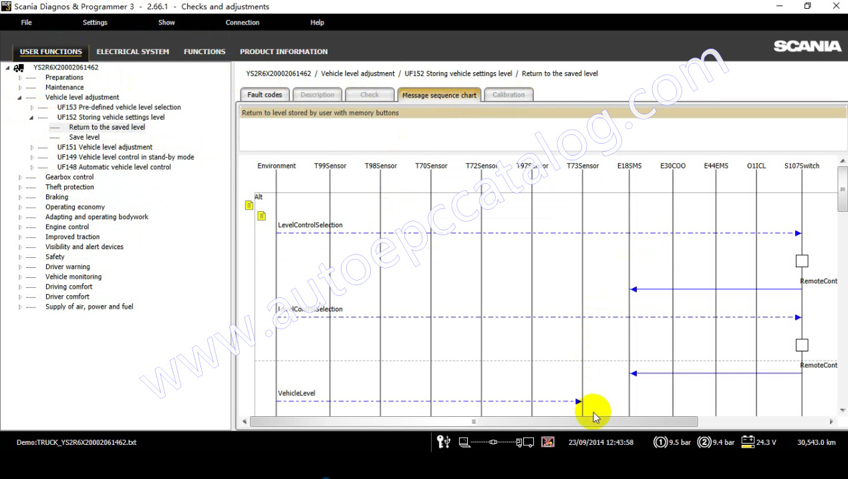Screen dimensions: 848x479
Task: Open the Check tab
Action: click(370, 95)
